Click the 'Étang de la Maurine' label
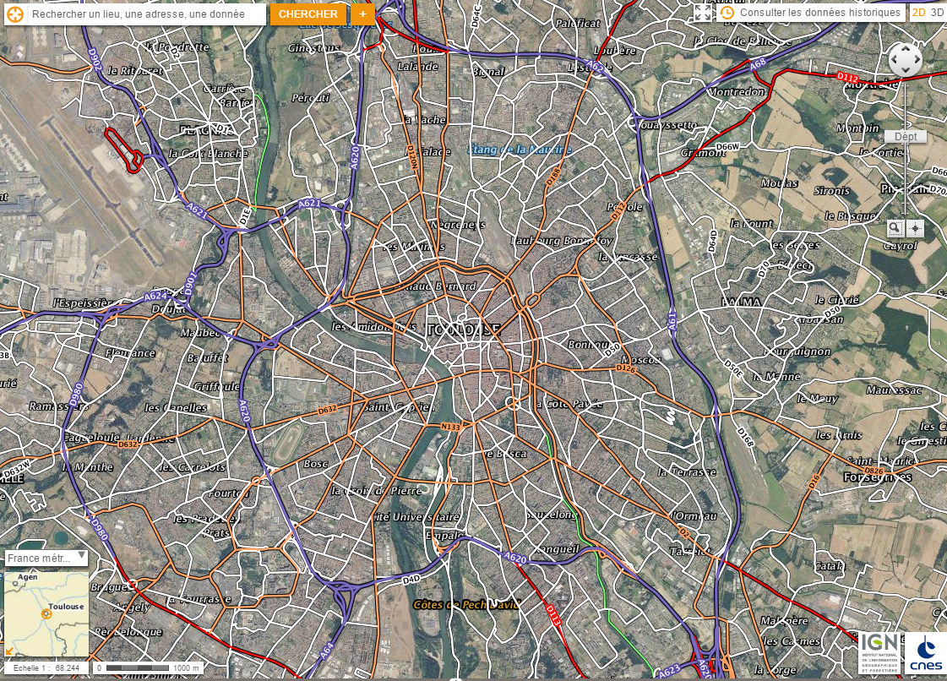Screen dimensions: 947x681 click(520, 149)
